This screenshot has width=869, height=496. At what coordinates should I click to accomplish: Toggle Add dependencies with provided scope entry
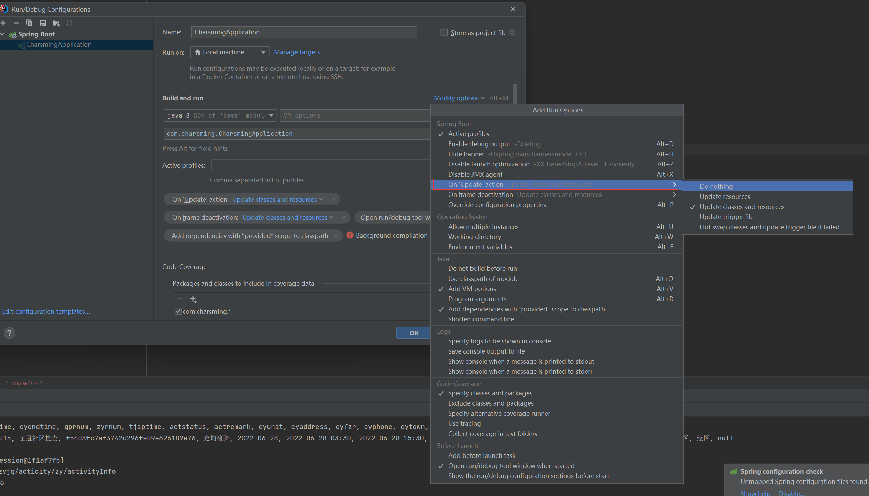pyautogui.click(x=557, y=309)
